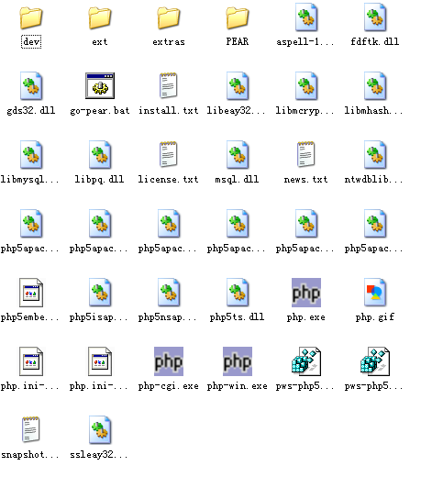Click the PEAR folder icon

pos(238,18)
